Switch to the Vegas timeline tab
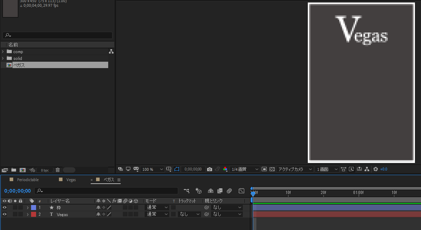Viewport: 421px width, 230px height. coord(71,180)
